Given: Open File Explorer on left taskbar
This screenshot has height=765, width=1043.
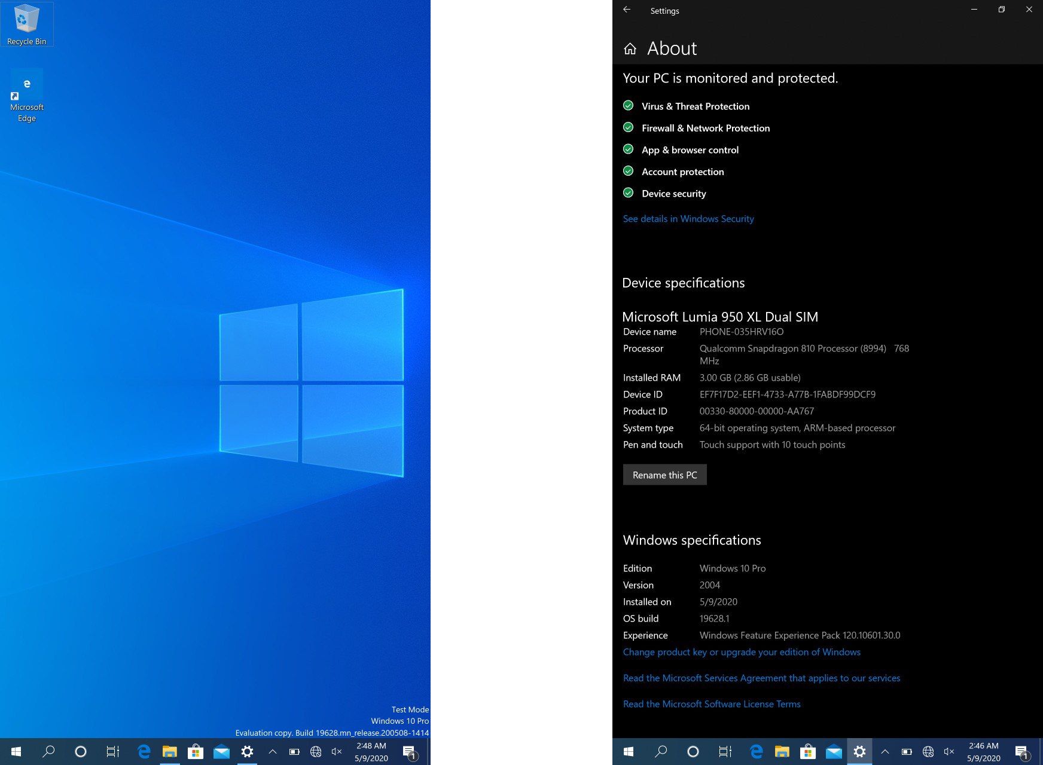Looking at the screenshot, I should (x=170, y=751).
